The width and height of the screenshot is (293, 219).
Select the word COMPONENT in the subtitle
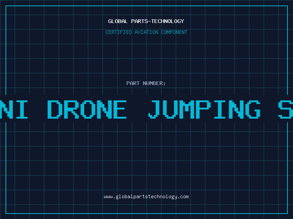(174, 32)
